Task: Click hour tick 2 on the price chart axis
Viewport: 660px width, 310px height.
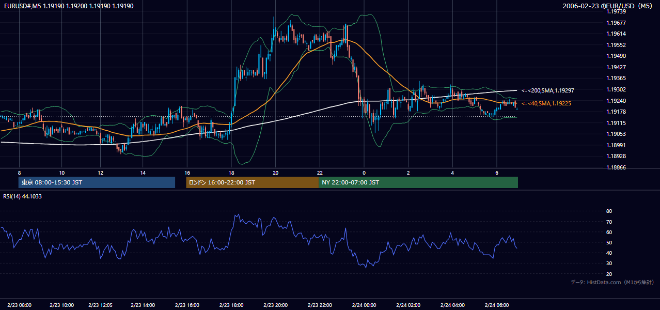Action: pos(408,173)
